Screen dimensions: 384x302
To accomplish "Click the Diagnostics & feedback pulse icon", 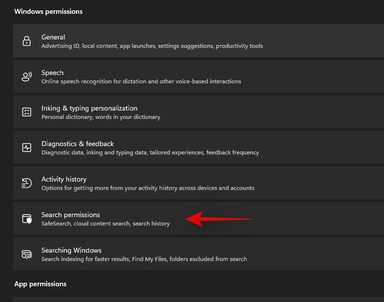I will (x=27, y=148).
